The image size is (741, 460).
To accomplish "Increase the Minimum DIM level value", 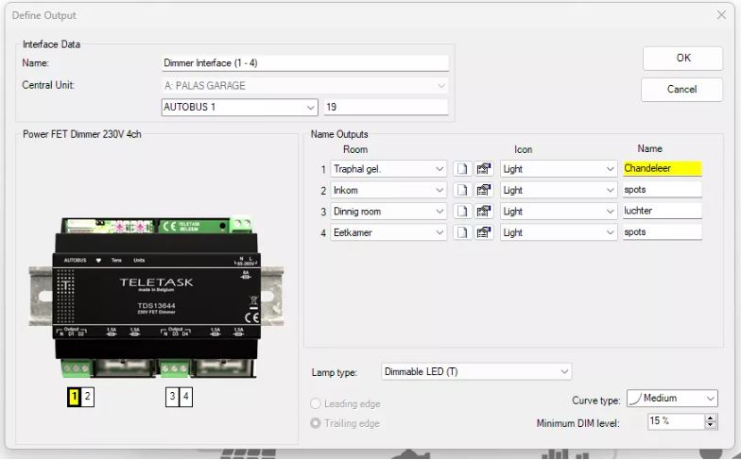I will click(x=710, y=417).
